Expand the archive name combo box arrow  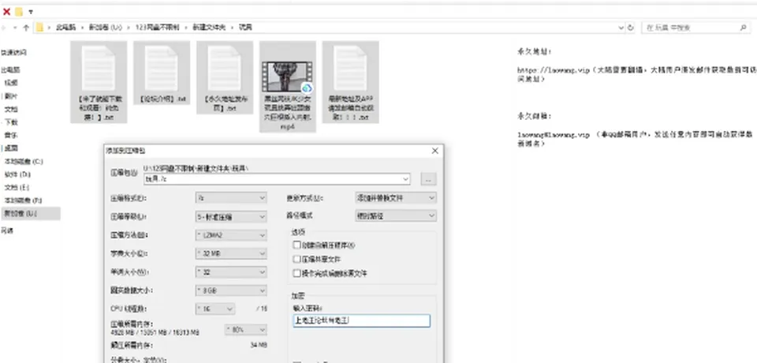tap(406, 179)
